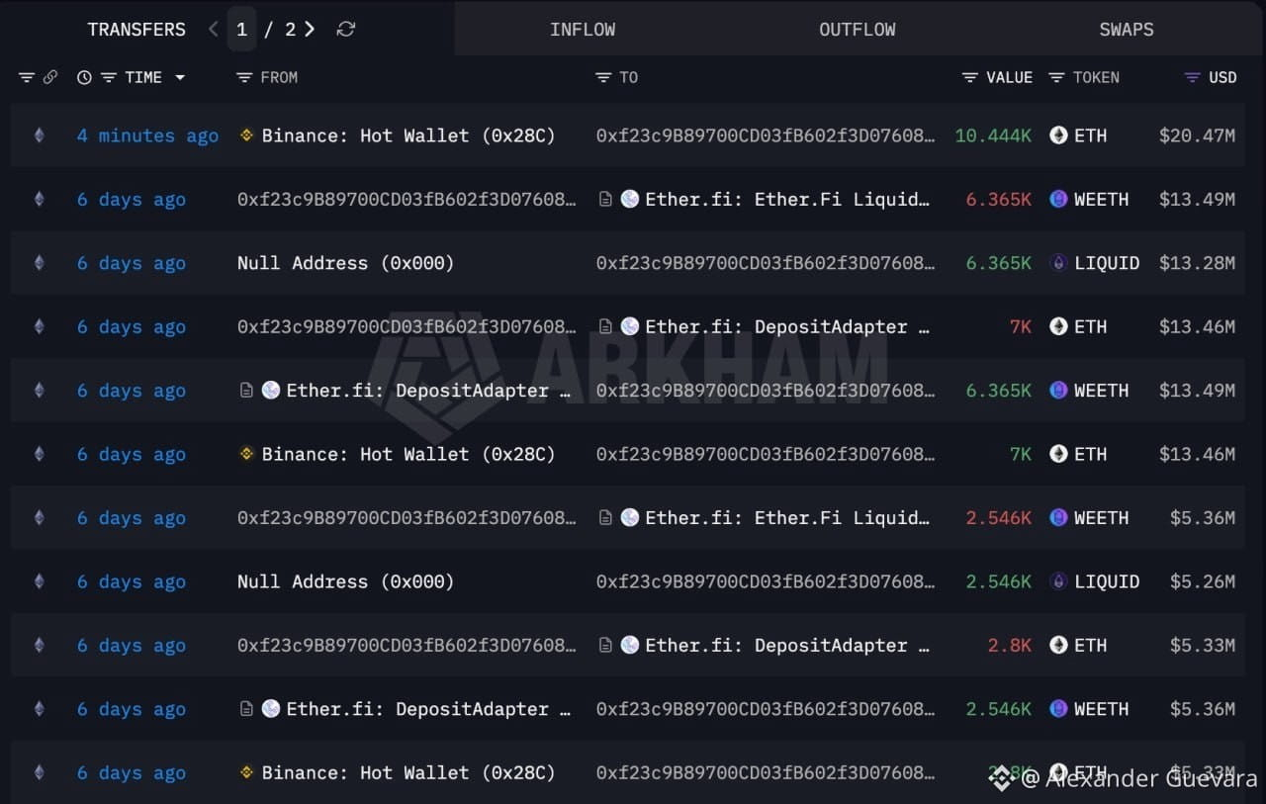The width and height of the screenshot is (1266, 804).
Task: Select the 10.444K value
Action: coord(993,135)
